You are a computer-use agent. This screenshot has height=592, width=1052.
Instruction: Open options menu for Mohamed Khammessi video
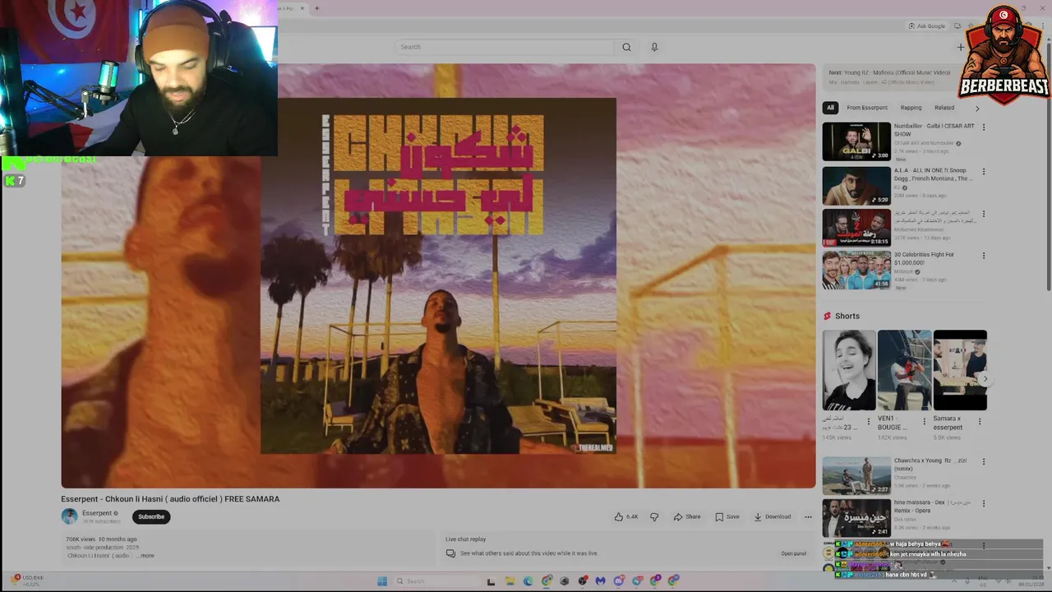tap(983, 214)
